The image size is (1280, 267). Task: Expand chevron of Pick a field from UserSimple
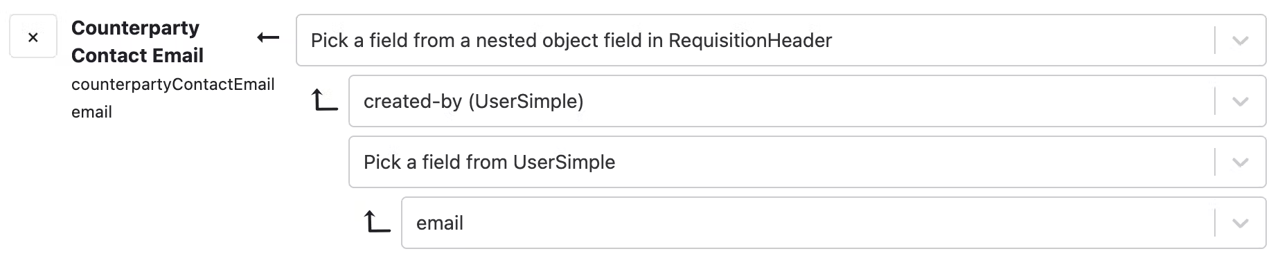(x=1240, y=163)
